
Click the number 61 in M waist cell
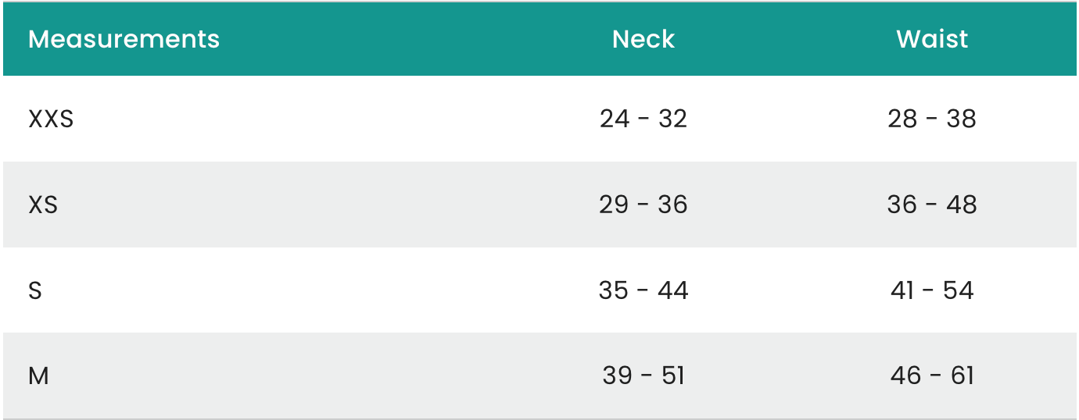pyautogui.click(x=962, y=376)
